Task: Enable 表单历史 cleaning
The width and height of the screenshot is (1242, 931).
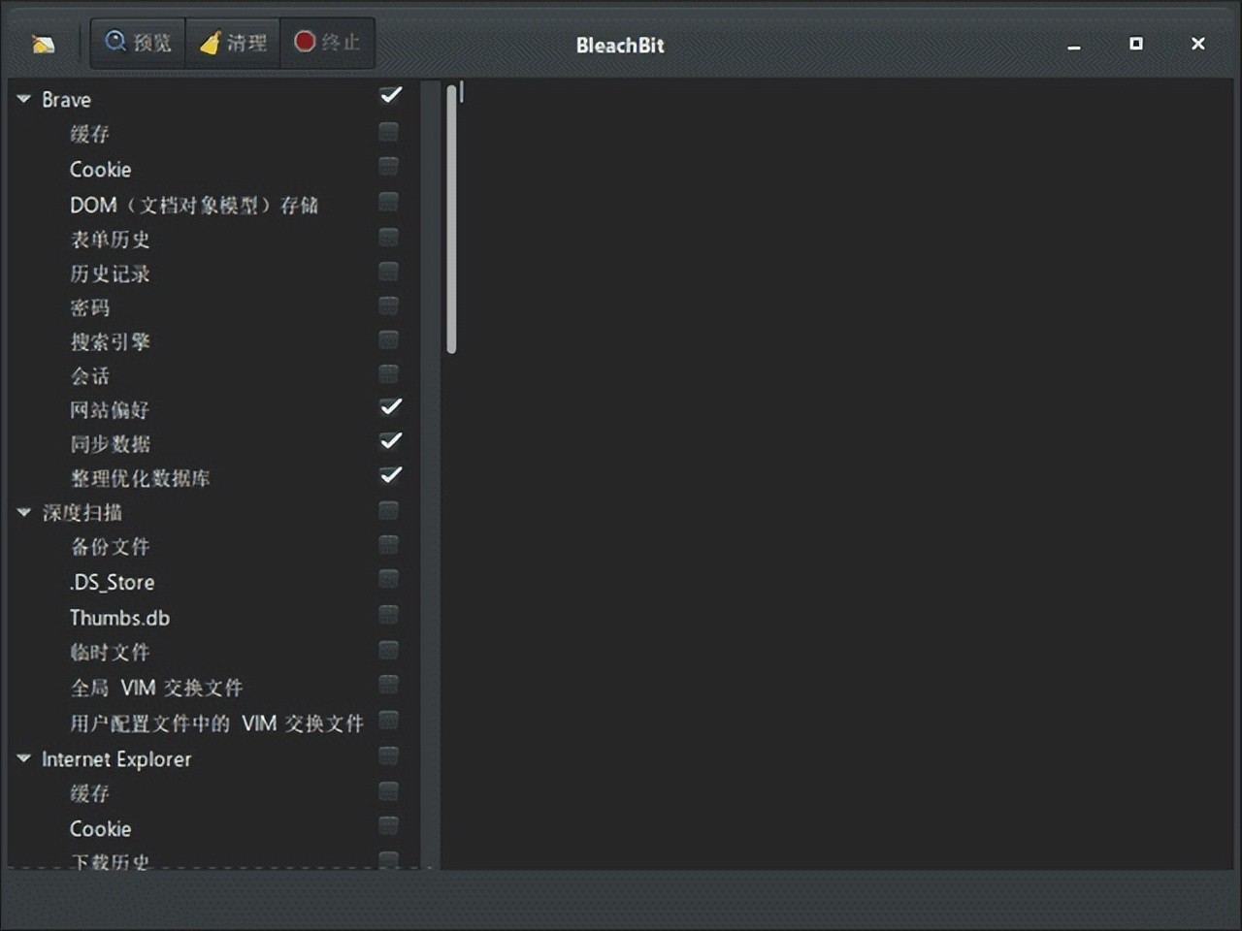Action: 388,237
